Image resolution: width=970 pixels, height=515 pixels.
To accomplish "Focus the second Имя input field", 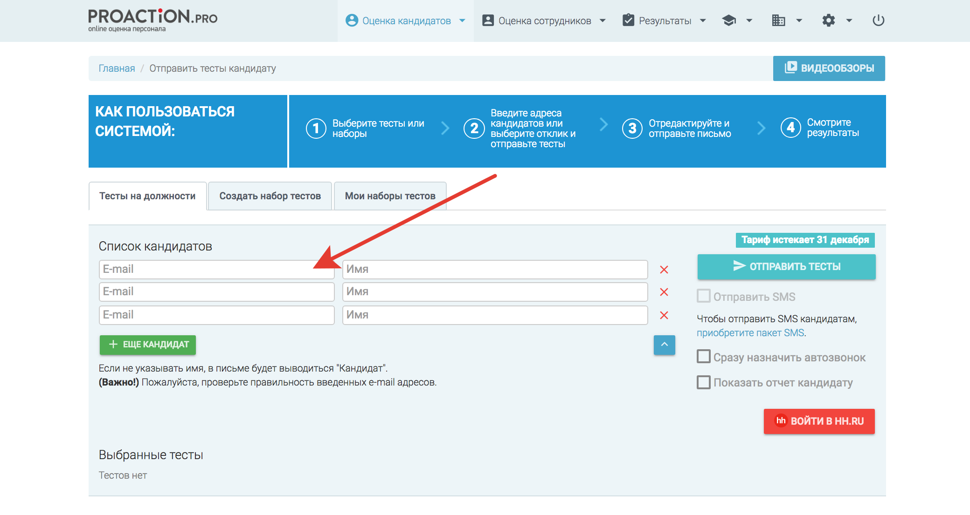I will coord(495,292).
